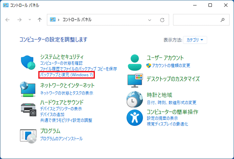Screen dimensions: 234x159
Task: Open 時計と地域 category
Action: (x=160, y=95)
